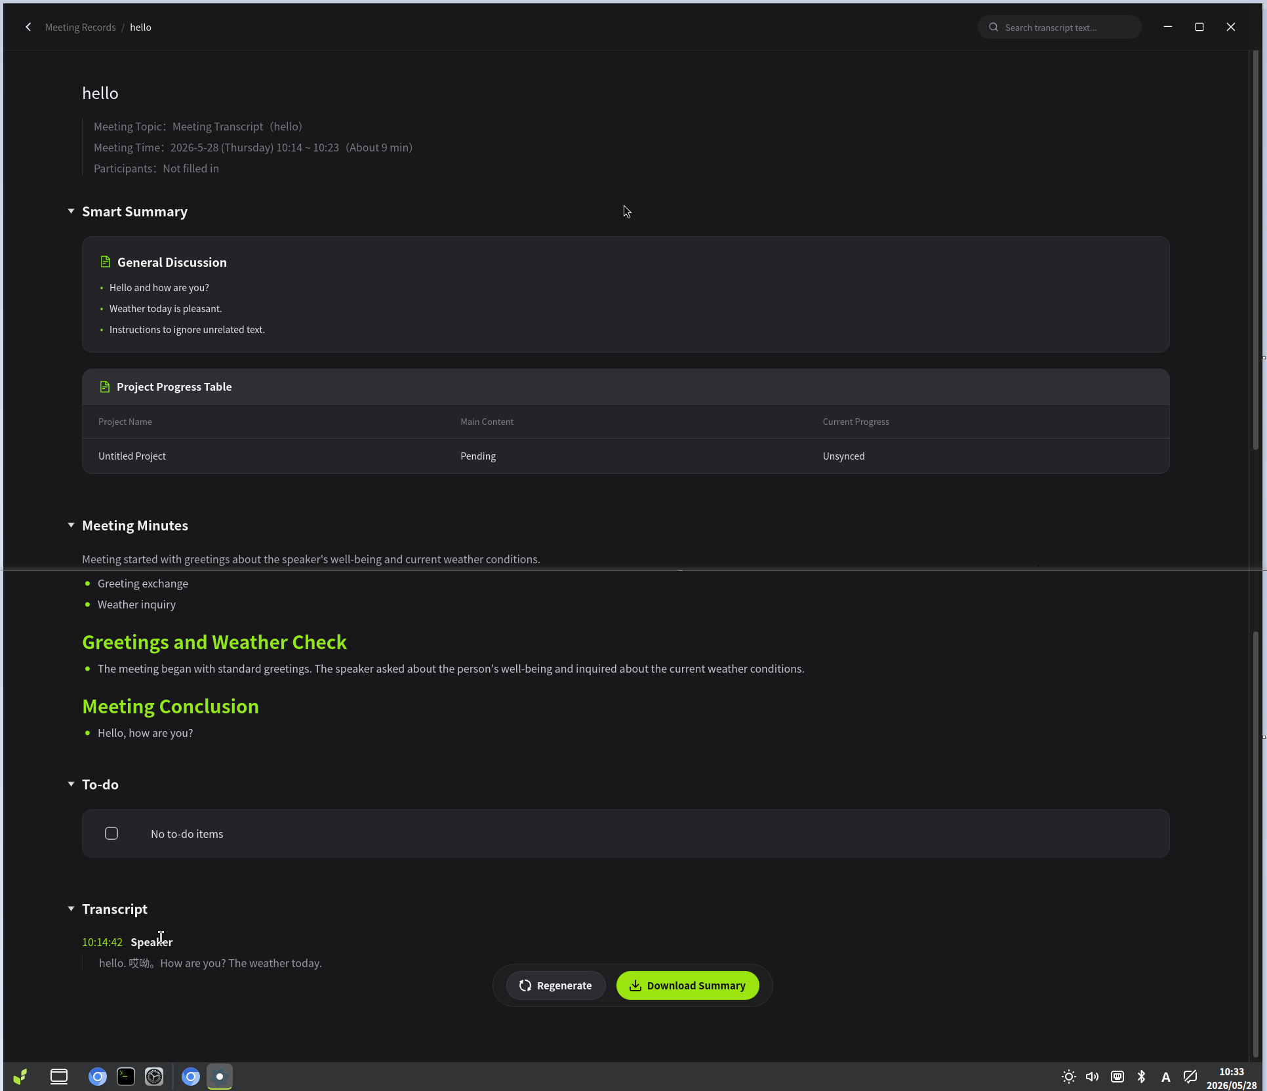Close the meeting record window
Viewport: 1267px width, 1091px height.
pos(1230,27)
